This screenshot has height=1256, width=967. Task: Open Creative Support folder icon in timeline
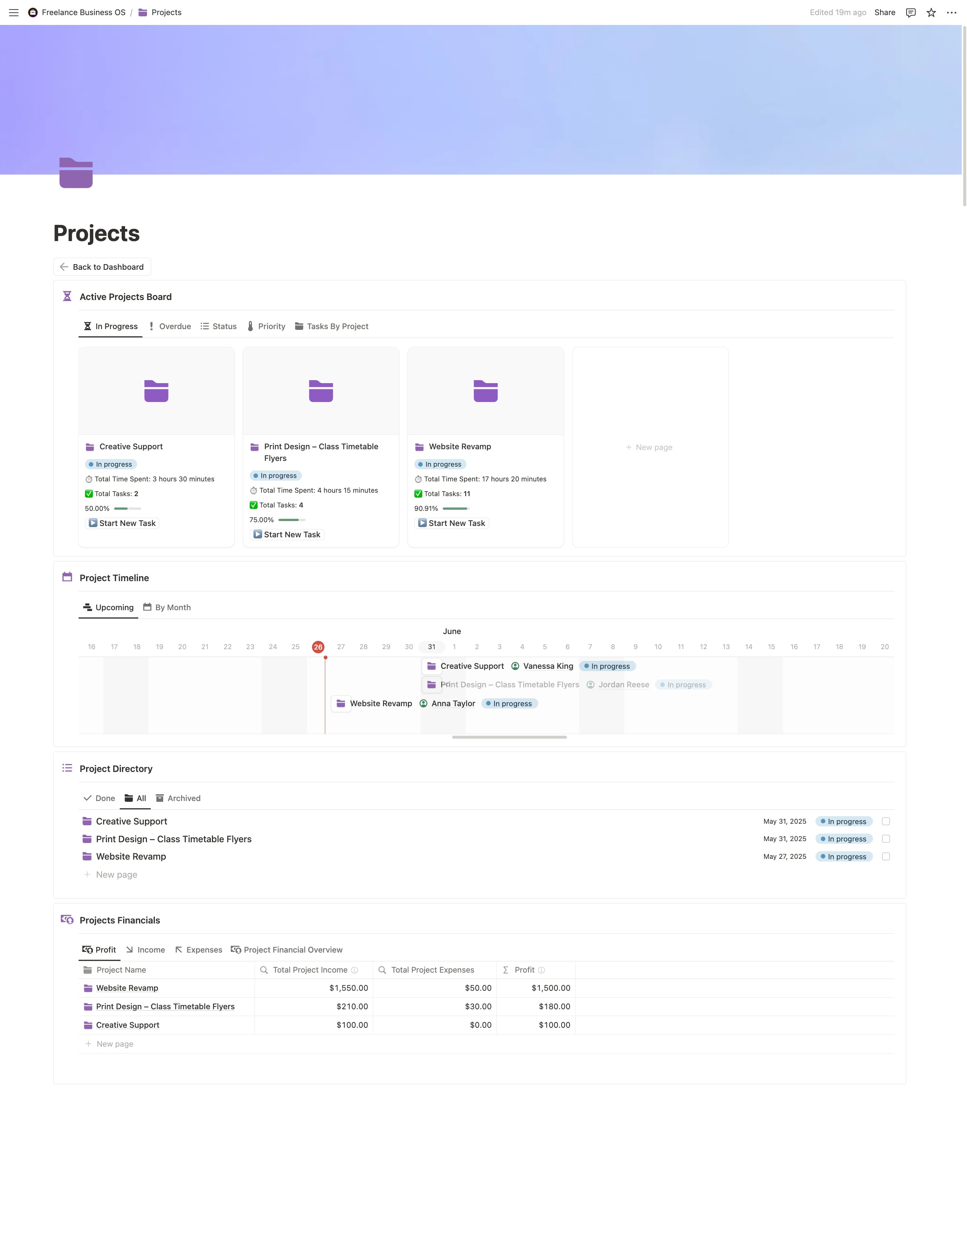[431, 666]
